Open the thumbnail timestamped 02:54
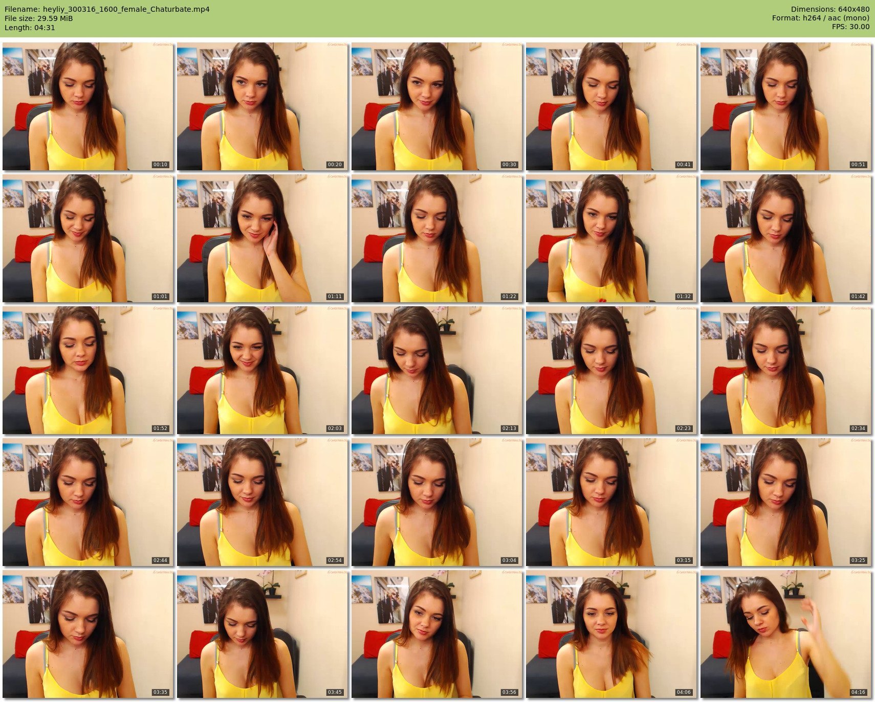Viewport: 875px width, 702px height. [262, 502]
